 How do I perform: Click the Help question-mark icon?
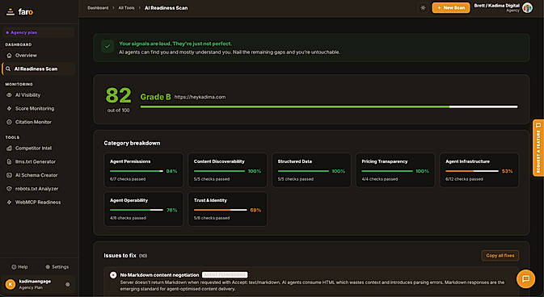coord(14,267)
